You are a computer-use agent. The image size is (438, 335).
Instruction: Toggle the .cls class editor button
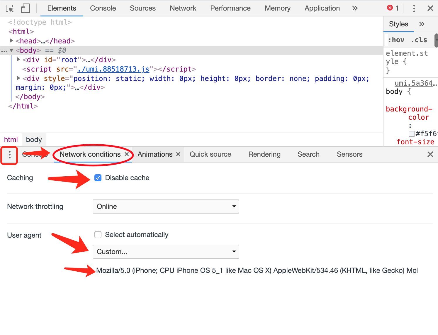(419, 40)
